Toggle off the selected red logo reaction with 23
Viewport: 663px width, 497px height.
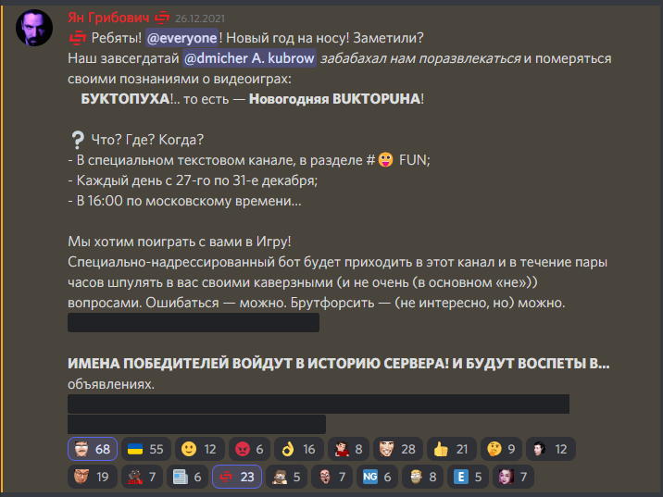point(236,478)
